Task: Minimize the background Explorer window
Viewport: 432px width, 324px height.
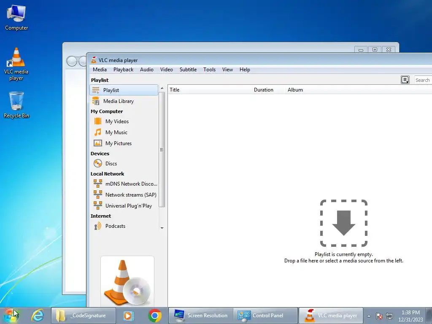Action: click(x=361, y=50)
